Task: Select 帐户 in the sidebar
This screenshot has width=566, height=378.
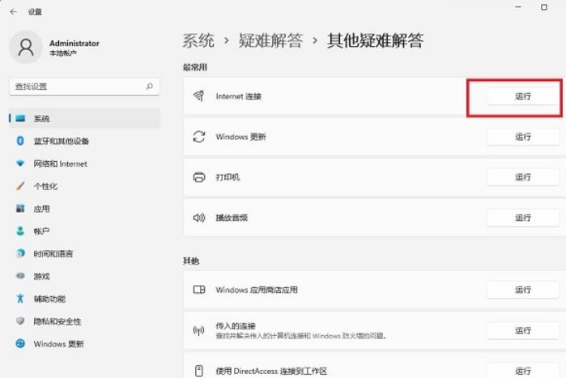Action: click(x=84, y=231)
